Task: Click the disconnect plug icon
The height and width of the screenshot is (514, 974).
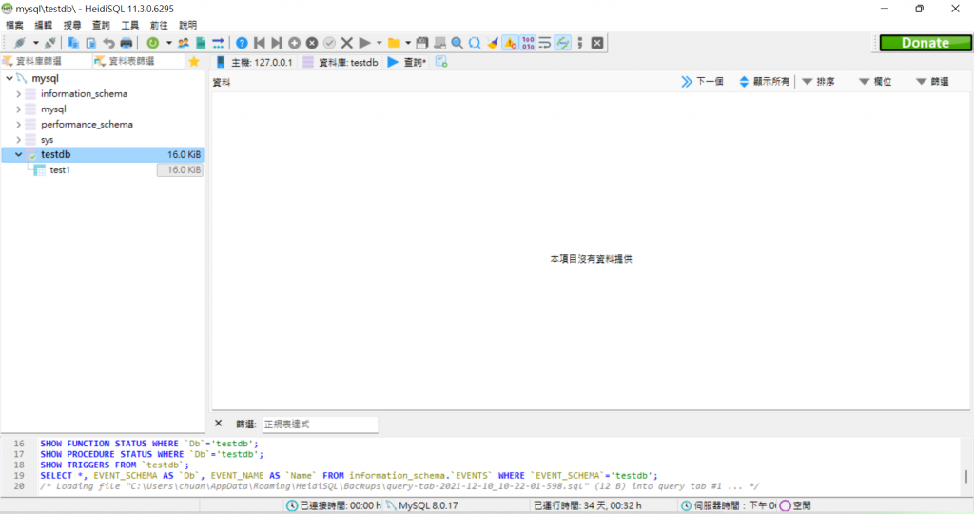Action: pos(50,43)
